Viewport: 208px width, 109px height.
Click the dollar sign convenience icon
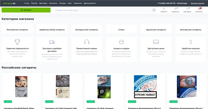[191, 42]
